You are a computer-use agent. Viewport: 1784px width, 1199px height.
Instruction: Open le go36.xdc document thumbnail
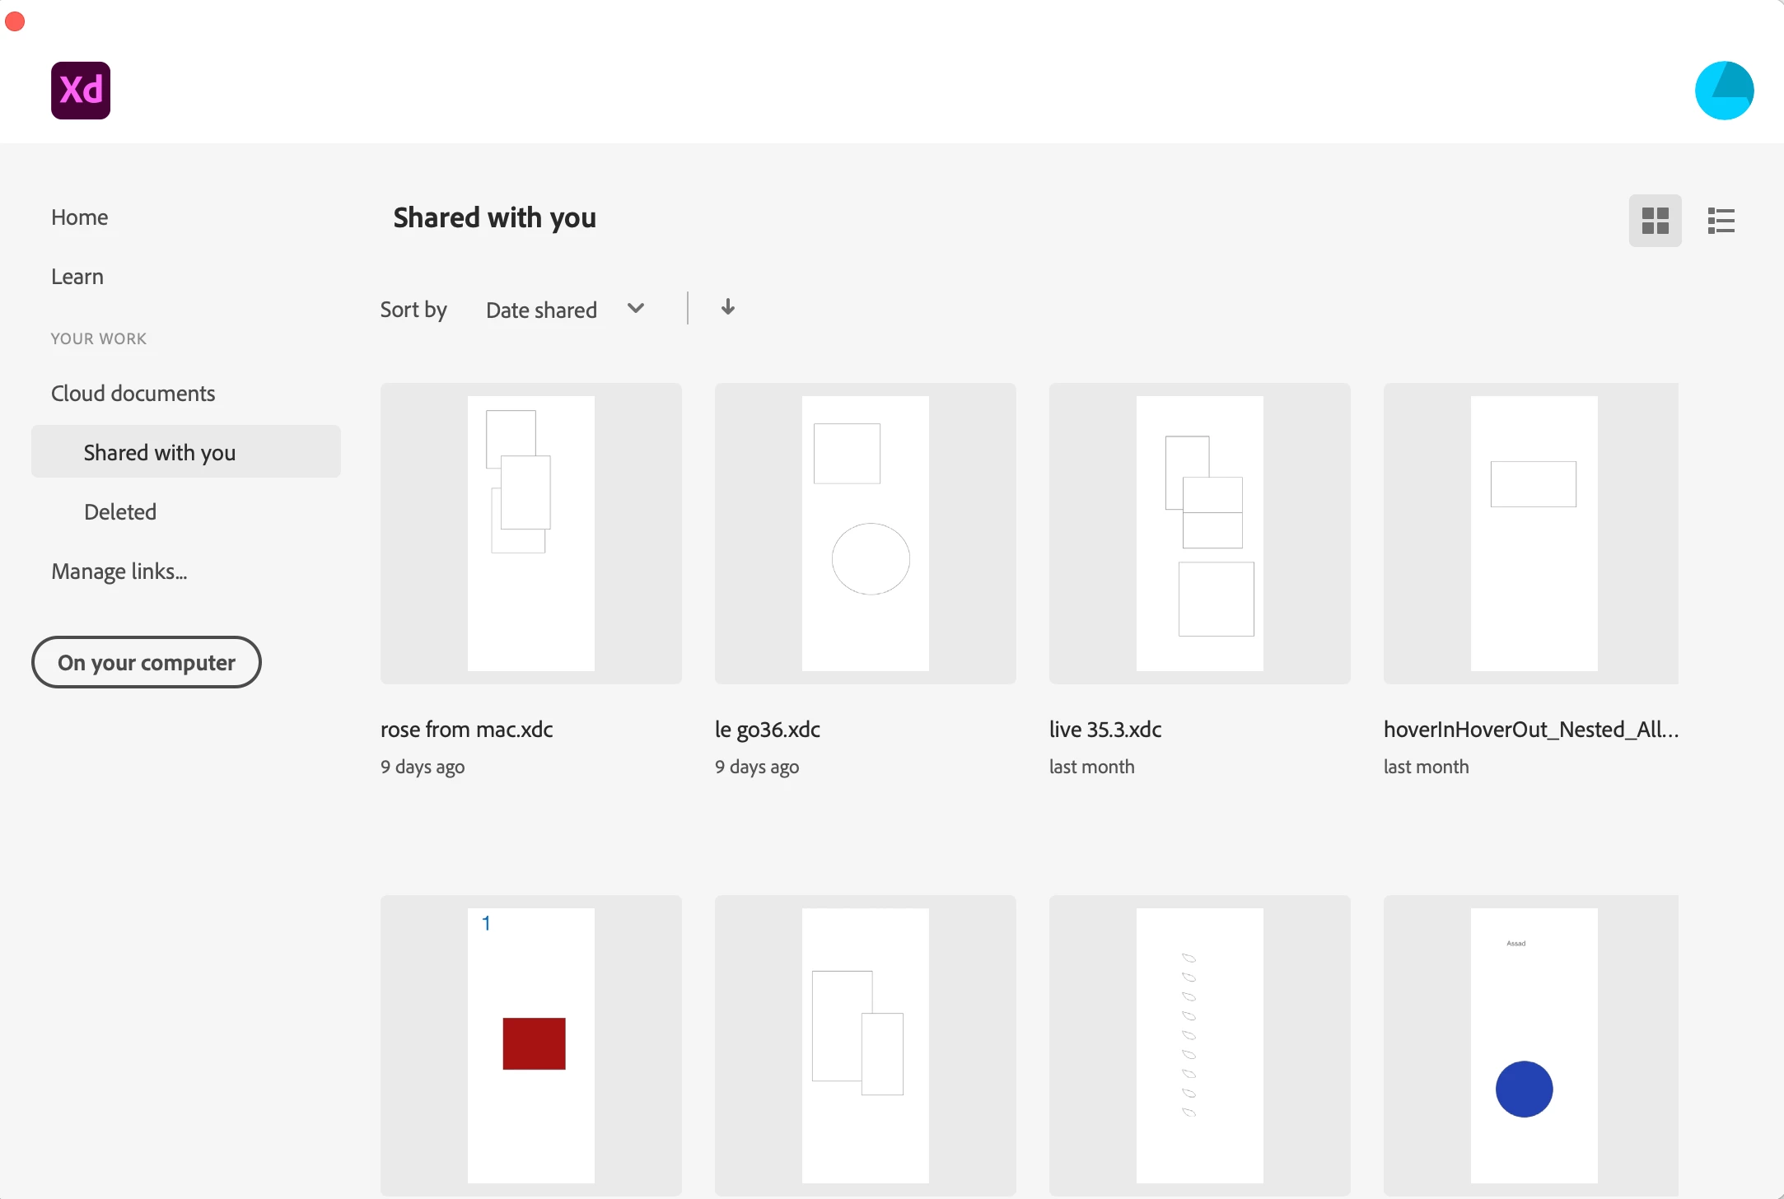(x=865, y=533)
